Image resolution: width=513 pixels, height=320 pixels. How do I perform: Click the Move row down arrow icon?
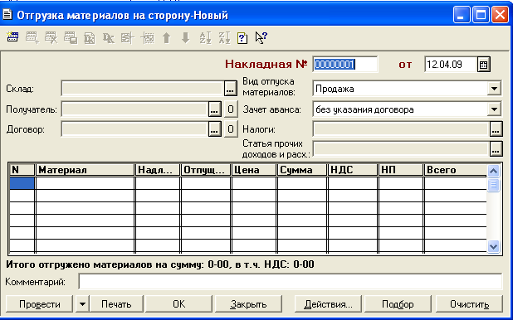click(x=185, y=37)
